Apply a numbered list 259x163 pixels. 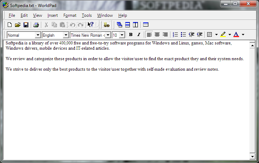tap(175, 35)
